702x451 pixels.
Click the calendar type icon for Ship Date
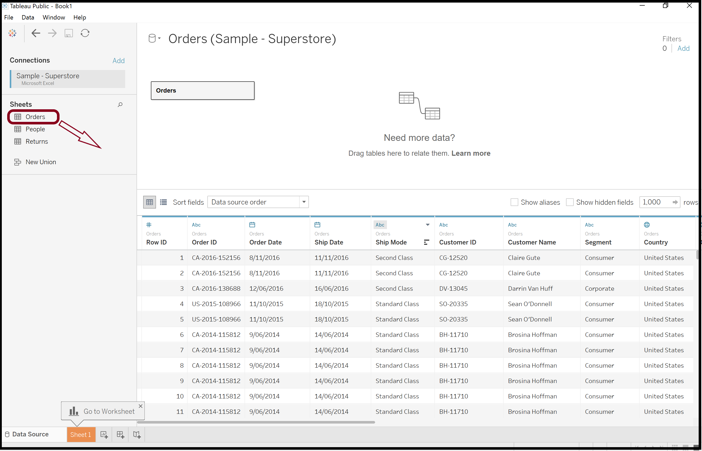point(317,225)
